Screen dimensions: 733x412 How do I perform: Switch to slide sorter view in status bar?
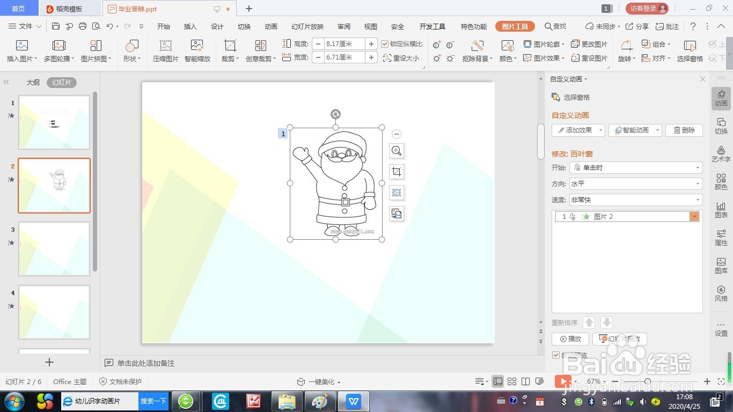[x=513, y=381]
